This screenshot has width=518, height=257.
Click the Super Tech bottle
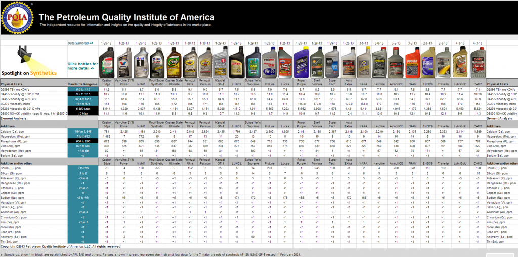coord(332,62)
